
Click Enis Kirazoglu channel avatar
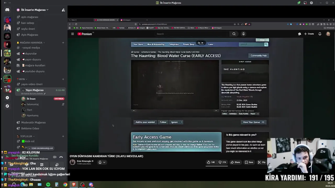coord(72,162)
